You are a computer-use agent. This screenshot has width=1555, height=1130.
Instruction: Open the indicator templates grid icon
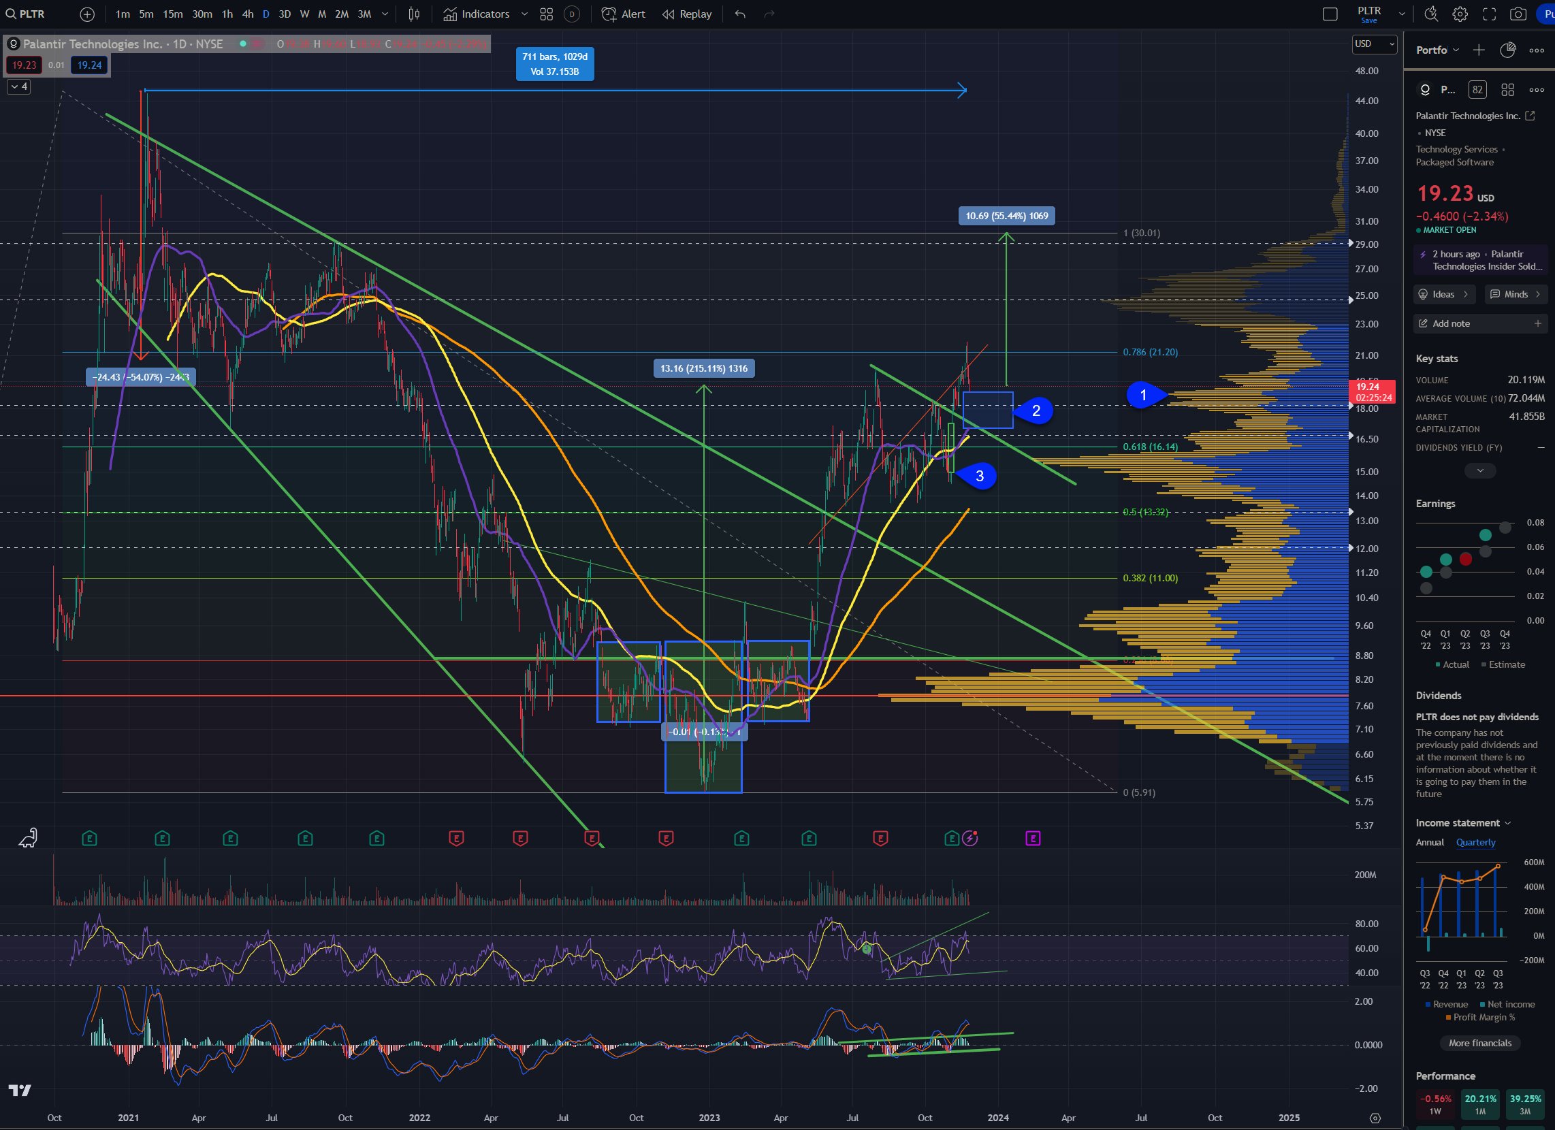(x=547, y=14)
